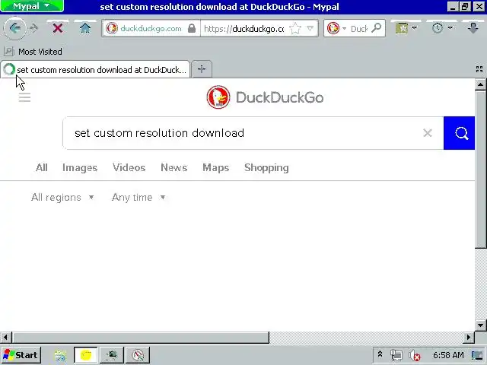Open the Windows Start menu
This screenshot has height=365, width=487.
(x=21, y=355)
